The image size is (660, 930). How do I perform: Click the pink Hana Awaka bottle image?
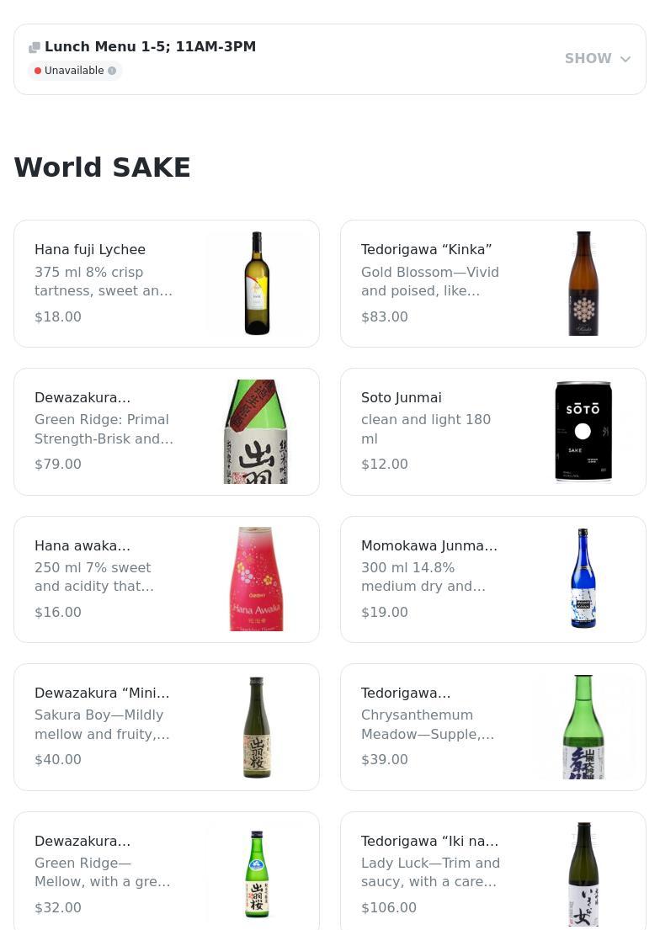(x=257, y=579)
